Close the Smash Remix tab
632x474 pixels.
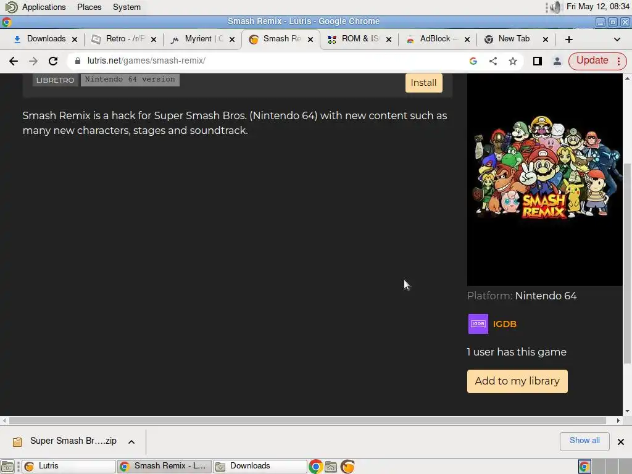(310, 39)
